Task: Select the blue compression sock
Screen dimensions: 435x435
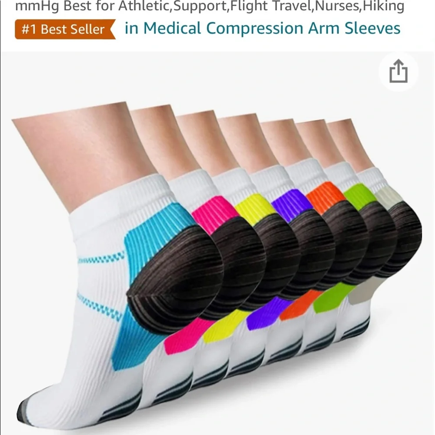Action: tap(111, 291)
